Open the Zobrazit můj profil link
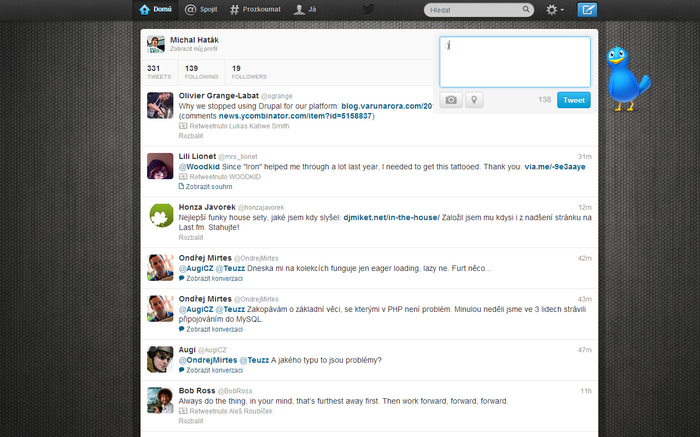Image resolution: width=700 pixels, height=437 pixels. [x=194, y=49]
